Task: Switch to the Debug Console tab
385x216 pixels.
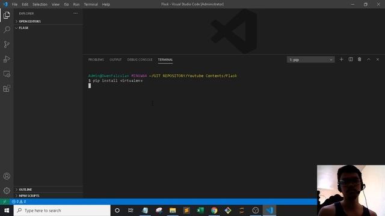Action: (140, 60)
